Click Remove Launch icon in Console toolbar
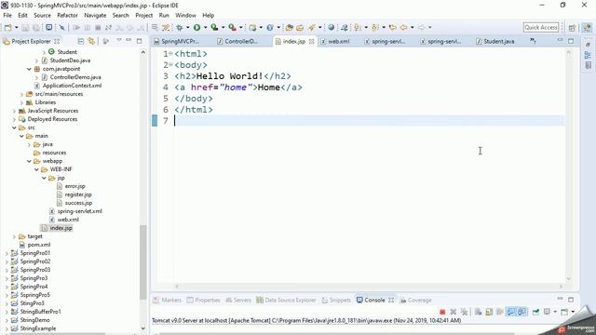The width and height of the screenshot is (596, 335). tap(454, 312)
